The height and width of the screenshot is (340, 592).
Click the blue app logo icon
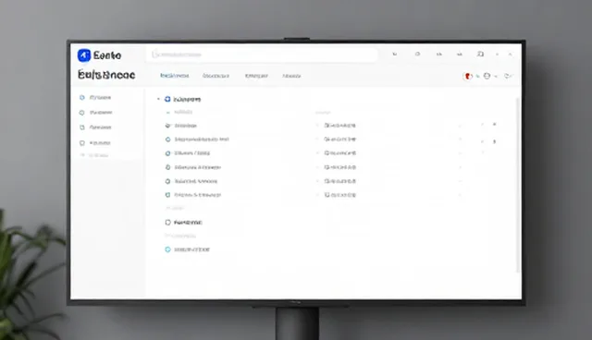tap(84, 55)
